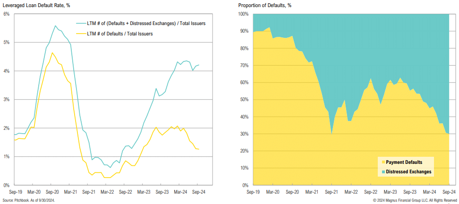
Task: Click the 3% label on the left chart's y-axis
Action: 7,100
